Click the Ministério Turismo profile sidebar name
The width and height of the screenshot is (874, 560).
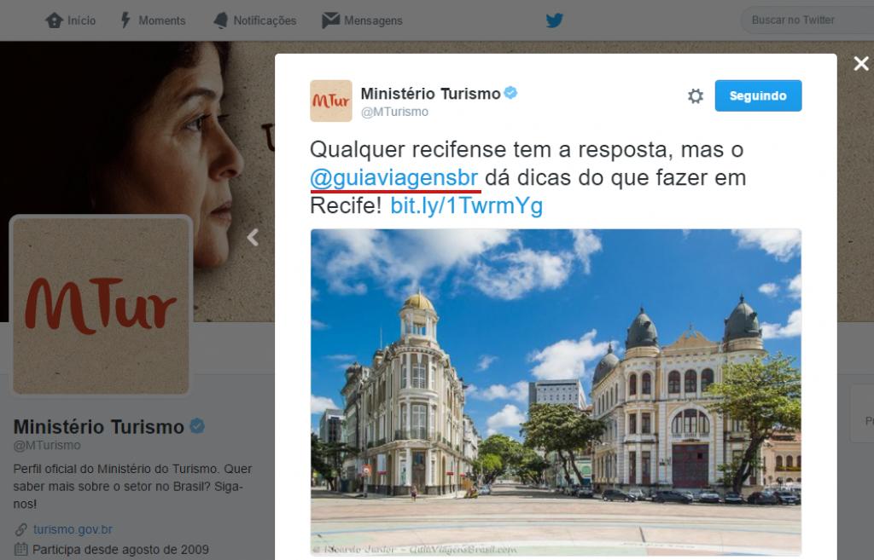coord(99,427)
